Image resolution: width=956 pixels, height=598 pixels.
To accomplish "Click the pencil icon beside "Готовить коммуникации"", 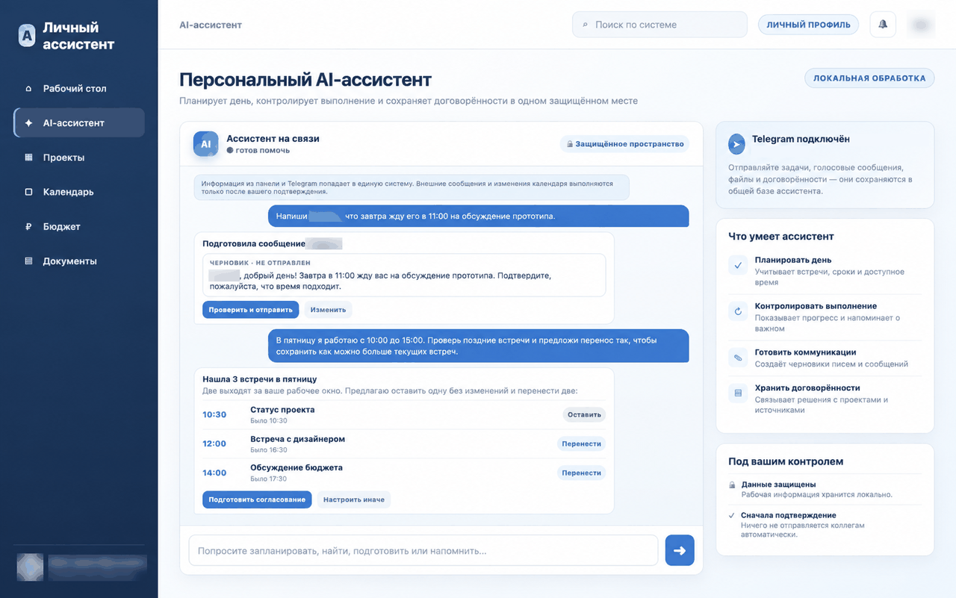I will click(738, 358).
